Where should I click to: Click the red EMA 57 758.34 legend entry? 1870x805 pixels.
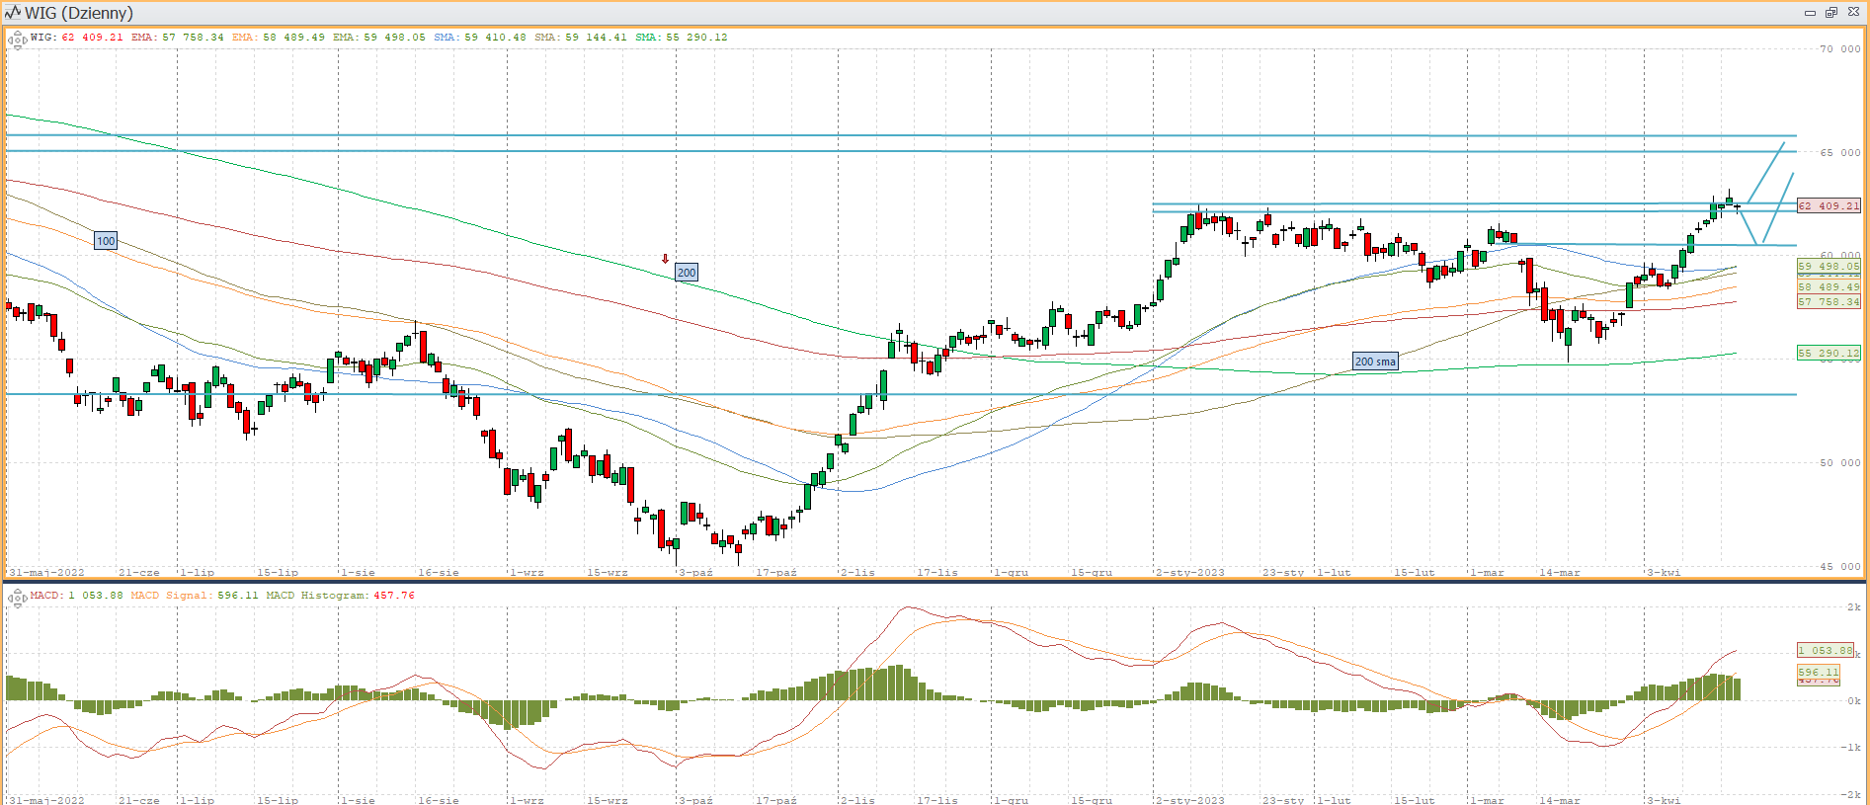click(x=178, y=38)
